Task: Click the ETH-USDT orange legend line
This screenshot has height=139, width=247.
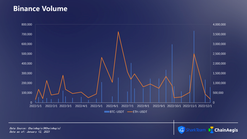Action: click(x=130, y=112)
